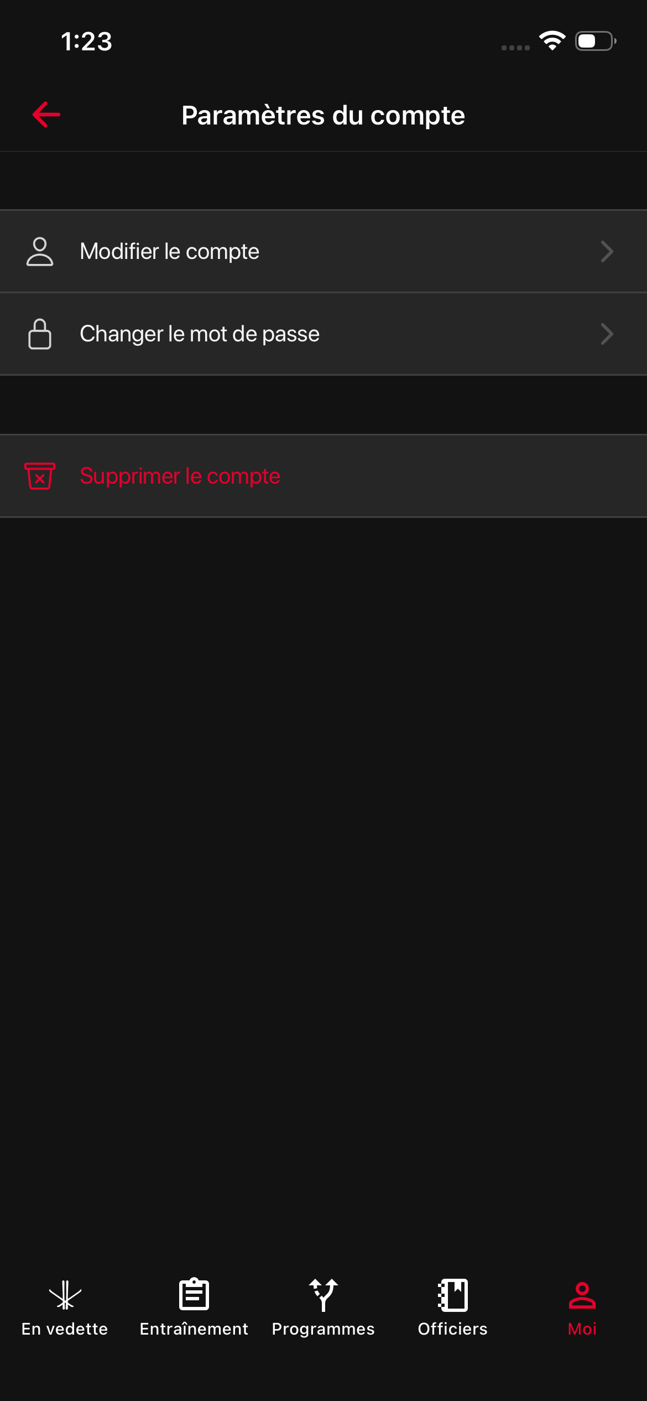Image resolution: width=647 pixels, height=1401 pixels.
Task: Tap the padlock icon for password change
Action: 40,334
